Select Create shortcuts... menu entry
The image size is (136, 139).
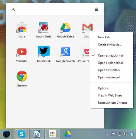point(111,44)
